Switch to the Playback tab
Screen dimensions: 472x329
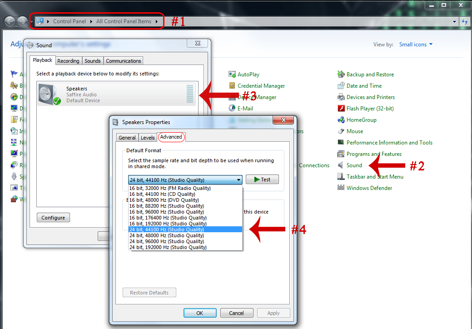pos(42,60)
